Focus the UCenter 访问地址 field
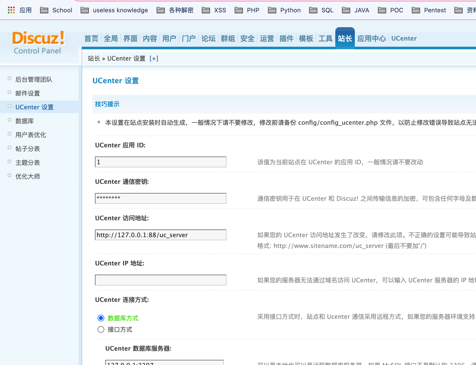The height and width of the screenshot is (365, 476). tap(161, 235)
